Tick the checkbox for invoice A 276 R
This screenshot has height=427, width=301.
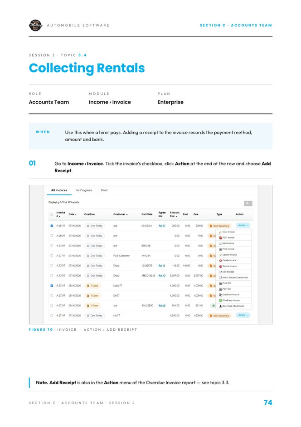point(52,266)
